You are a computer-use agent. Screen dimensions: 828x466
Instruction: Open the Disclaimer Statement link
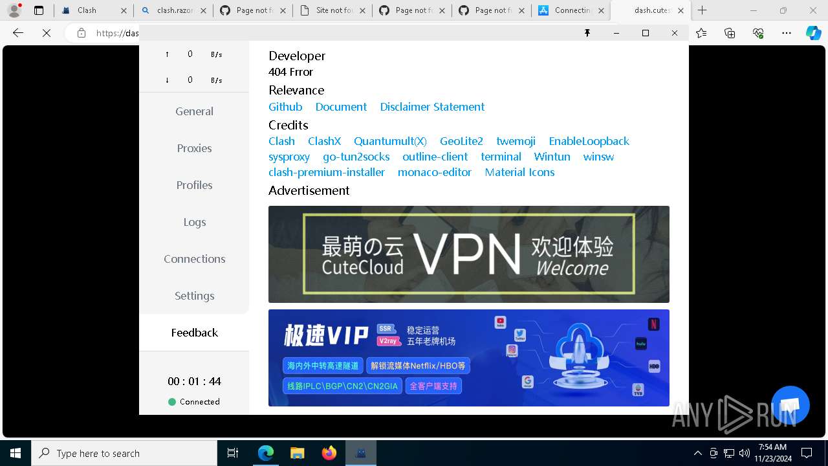tap(432, 107)
